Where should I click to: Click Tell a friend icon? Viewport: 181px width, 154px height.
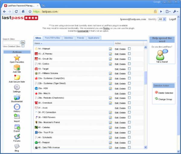[162, 55]
